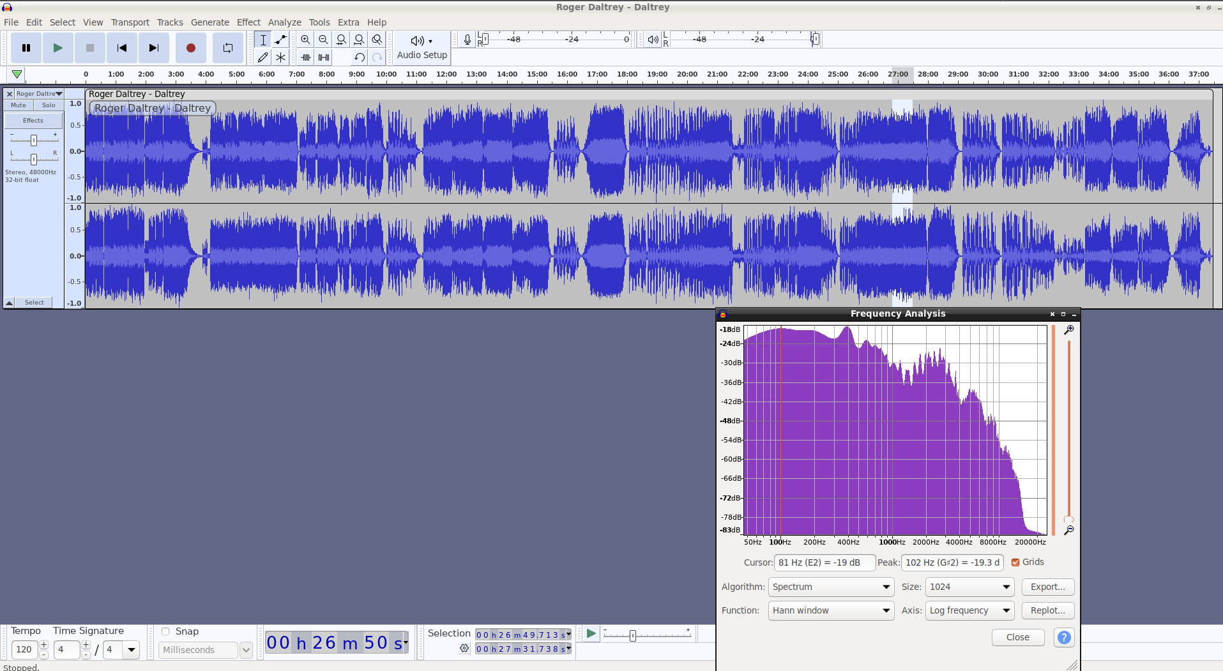The image size is (1223, 671).
Task: Click the Zoom Toggle icon
Action: tap(377, 40)
